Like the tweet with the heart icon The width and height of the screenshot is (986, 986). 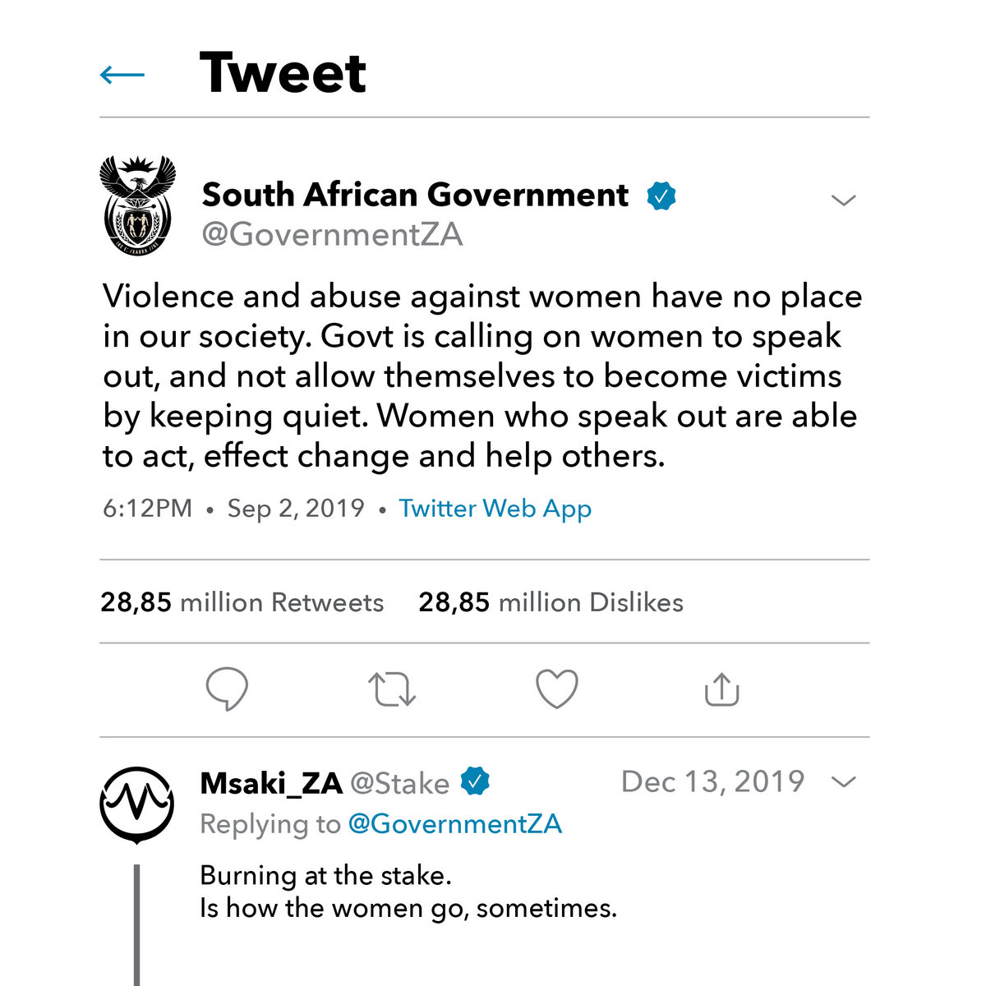[557, 689]
